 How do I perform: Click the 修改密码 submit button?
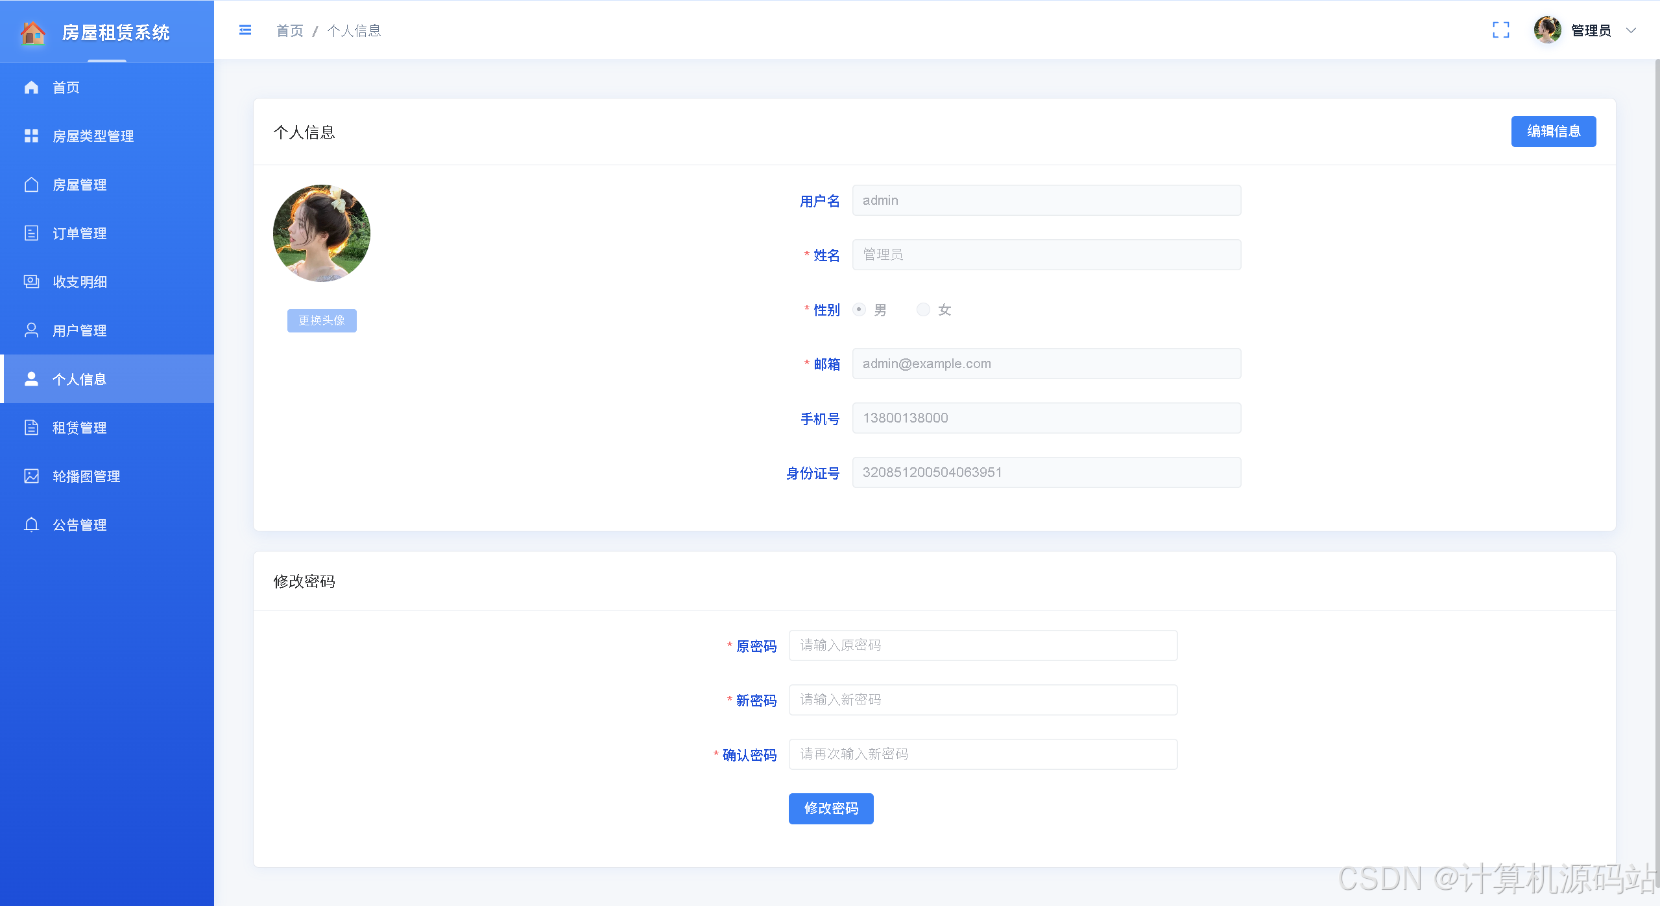(x=830, y=808)
